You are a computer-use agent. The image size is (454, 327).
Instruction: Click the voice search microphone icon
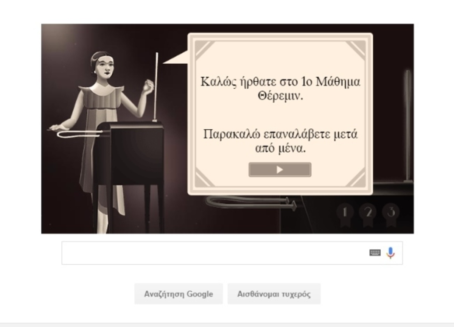tap(390, 253)
